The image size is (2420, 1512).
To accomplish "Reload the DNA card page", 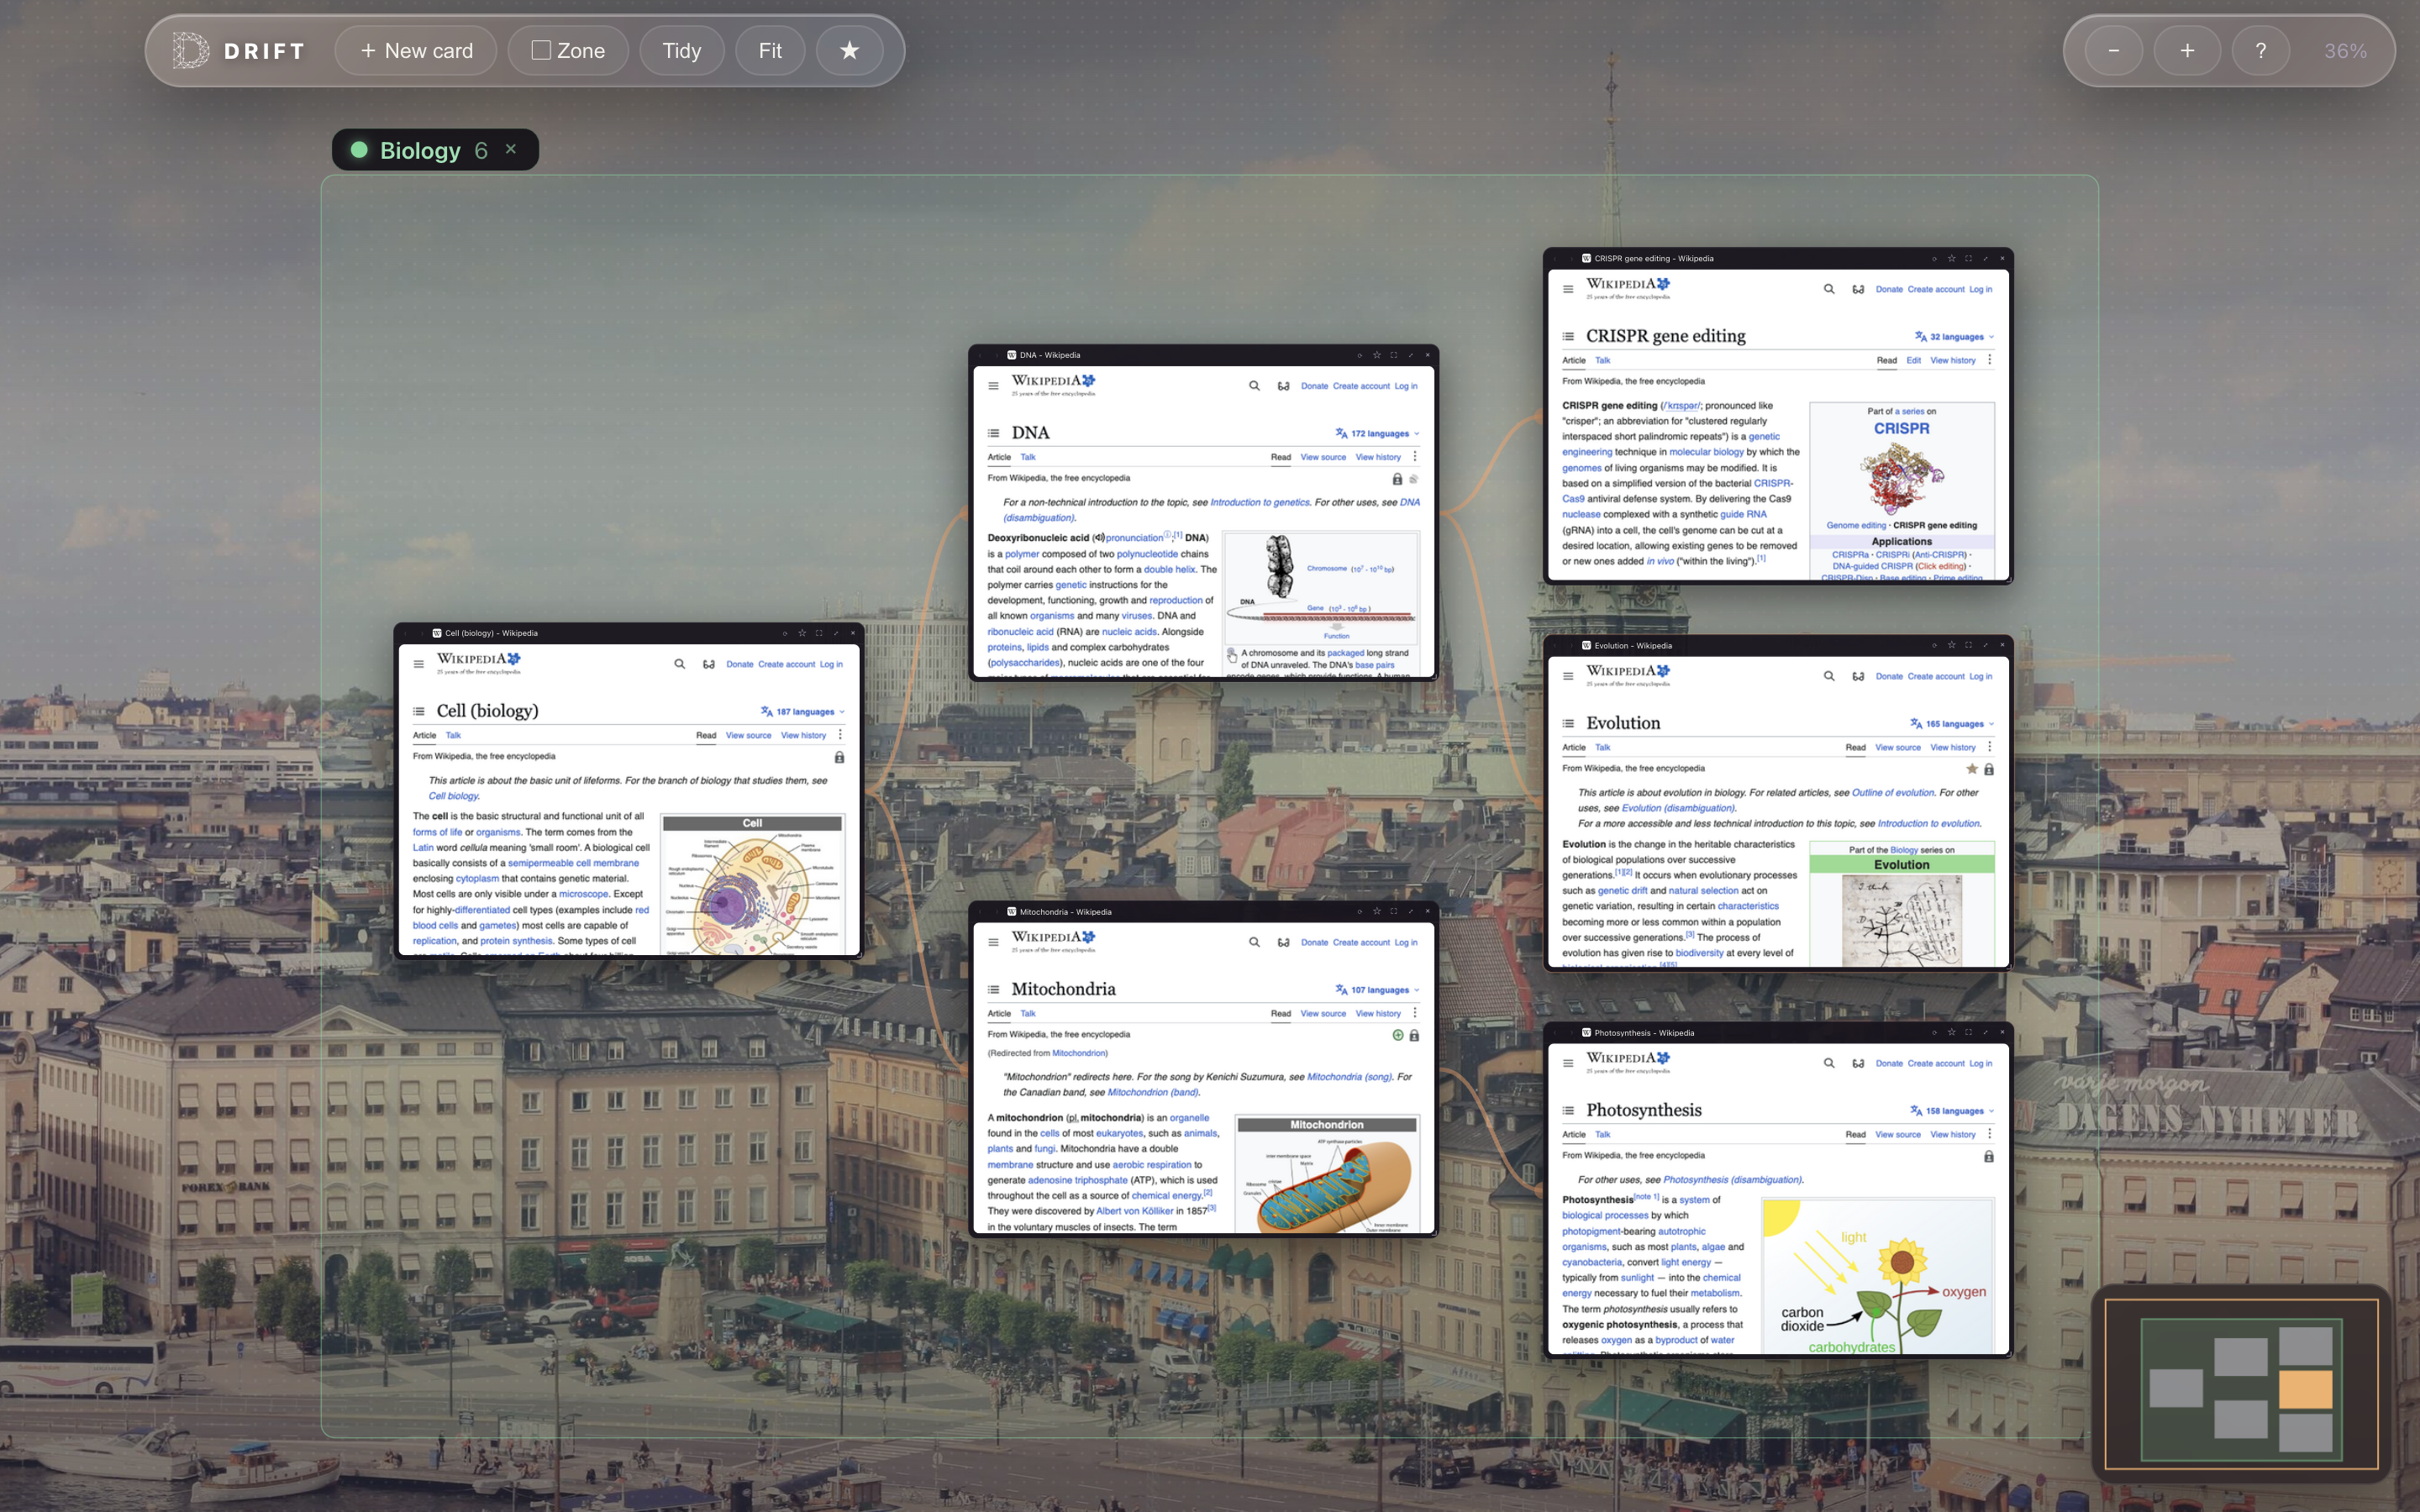I will tap(1360, 355).
